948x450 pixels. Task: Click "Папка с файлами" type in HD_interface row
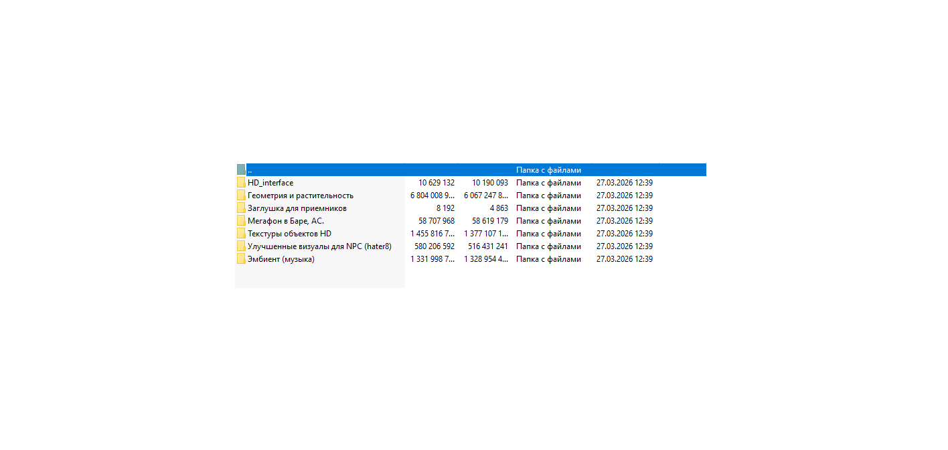(x=548, y=183)
